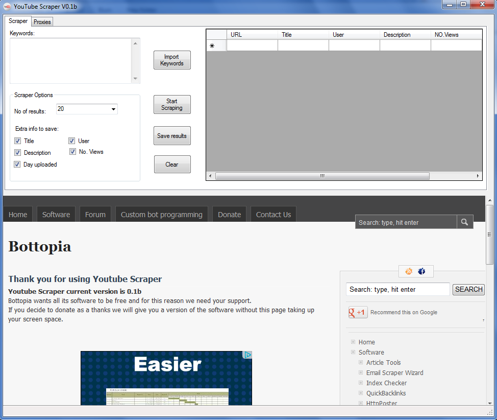
Task: Click the YouTube Scraper app icon in title bar
Action: 7,6
